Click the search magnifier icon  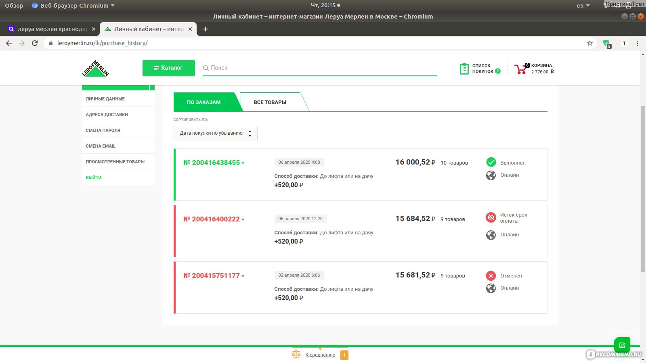click(x=206, y=68)
